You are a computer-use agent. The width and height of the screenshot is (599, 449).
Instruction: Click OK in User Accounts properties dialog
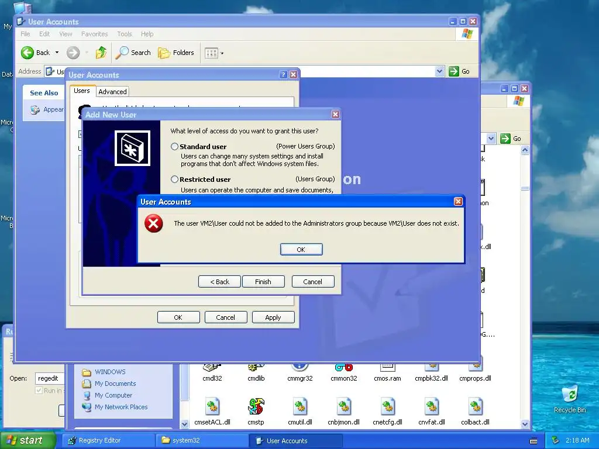pos(178,317)
